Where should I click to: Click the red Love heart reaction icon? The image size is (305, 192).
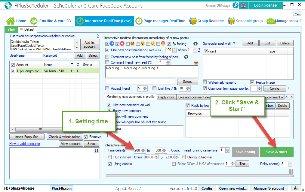pos(122,43)
